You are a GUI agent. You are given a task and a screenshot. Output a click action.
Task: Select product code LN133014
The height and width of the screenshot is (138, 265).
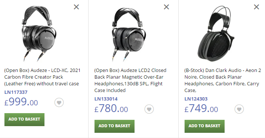point(106,99)
